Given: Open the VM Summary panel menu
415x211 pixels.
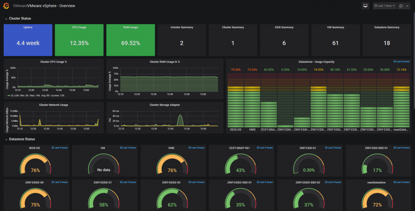Looking at the screenshot, I should [x=335, y=27].
